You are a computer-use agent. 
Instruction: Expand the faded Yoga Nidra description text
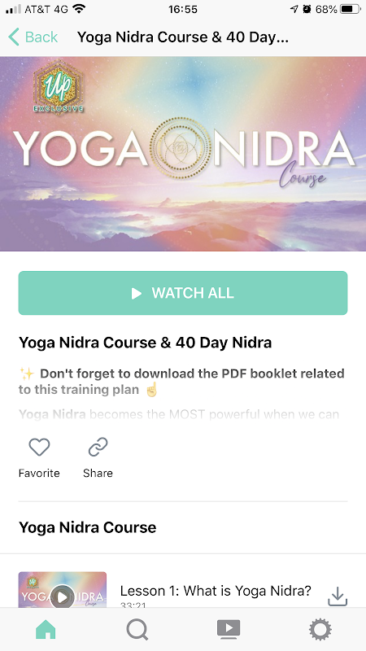pyautogui.click(x=179, y=414)
